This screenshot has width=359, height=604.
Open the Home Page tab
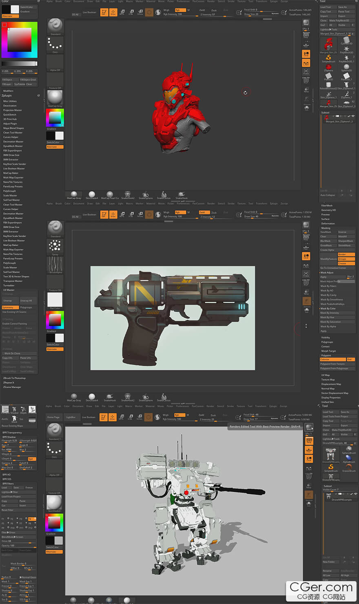coord(53,417)
